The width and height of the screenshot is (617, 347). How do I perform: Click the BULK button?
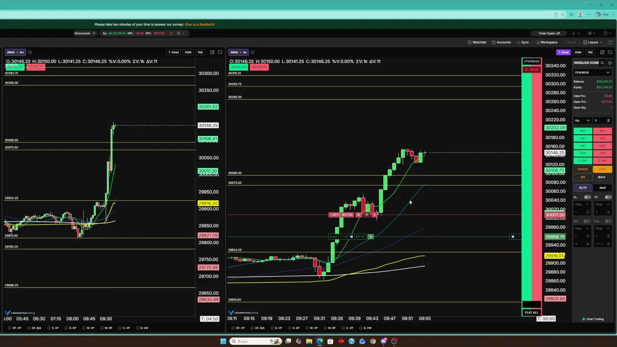(x=602, y=177)
